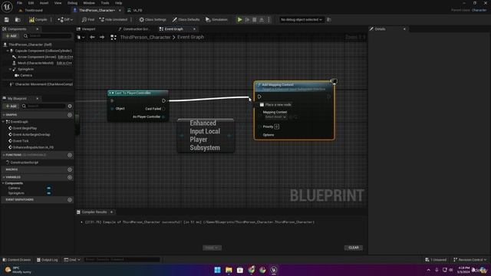This screenshot has width=491, height=276.
Task: Close the Event Graph tab
Action: pyautogui.click(x=194, y=29)
